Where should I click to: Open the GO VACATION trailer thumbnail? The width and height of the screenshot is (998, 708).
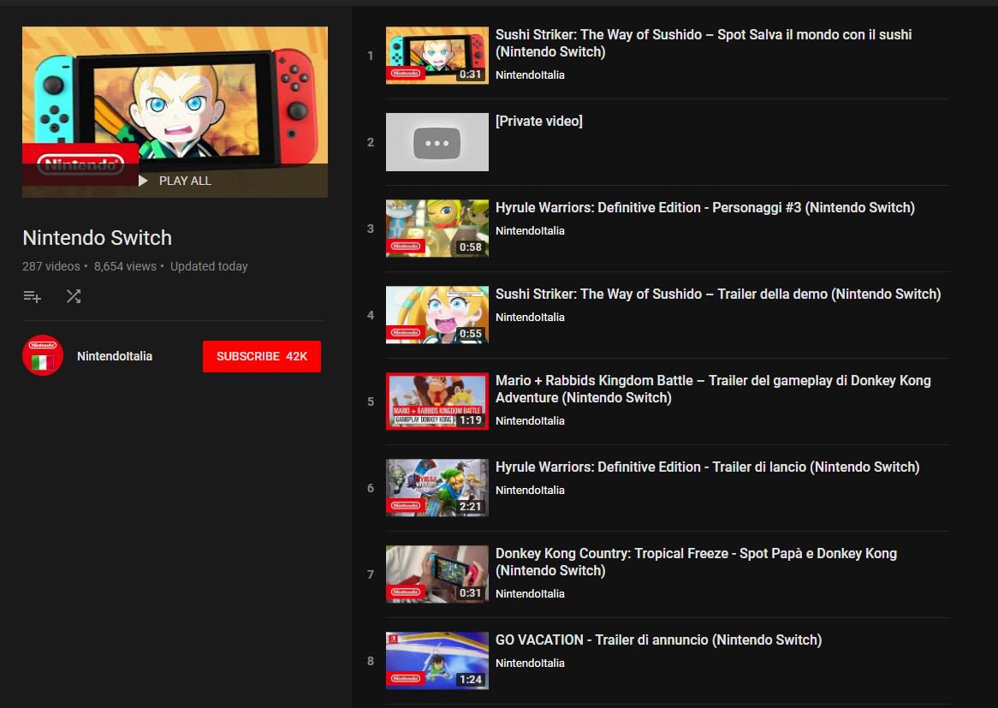tap(437, 661)
